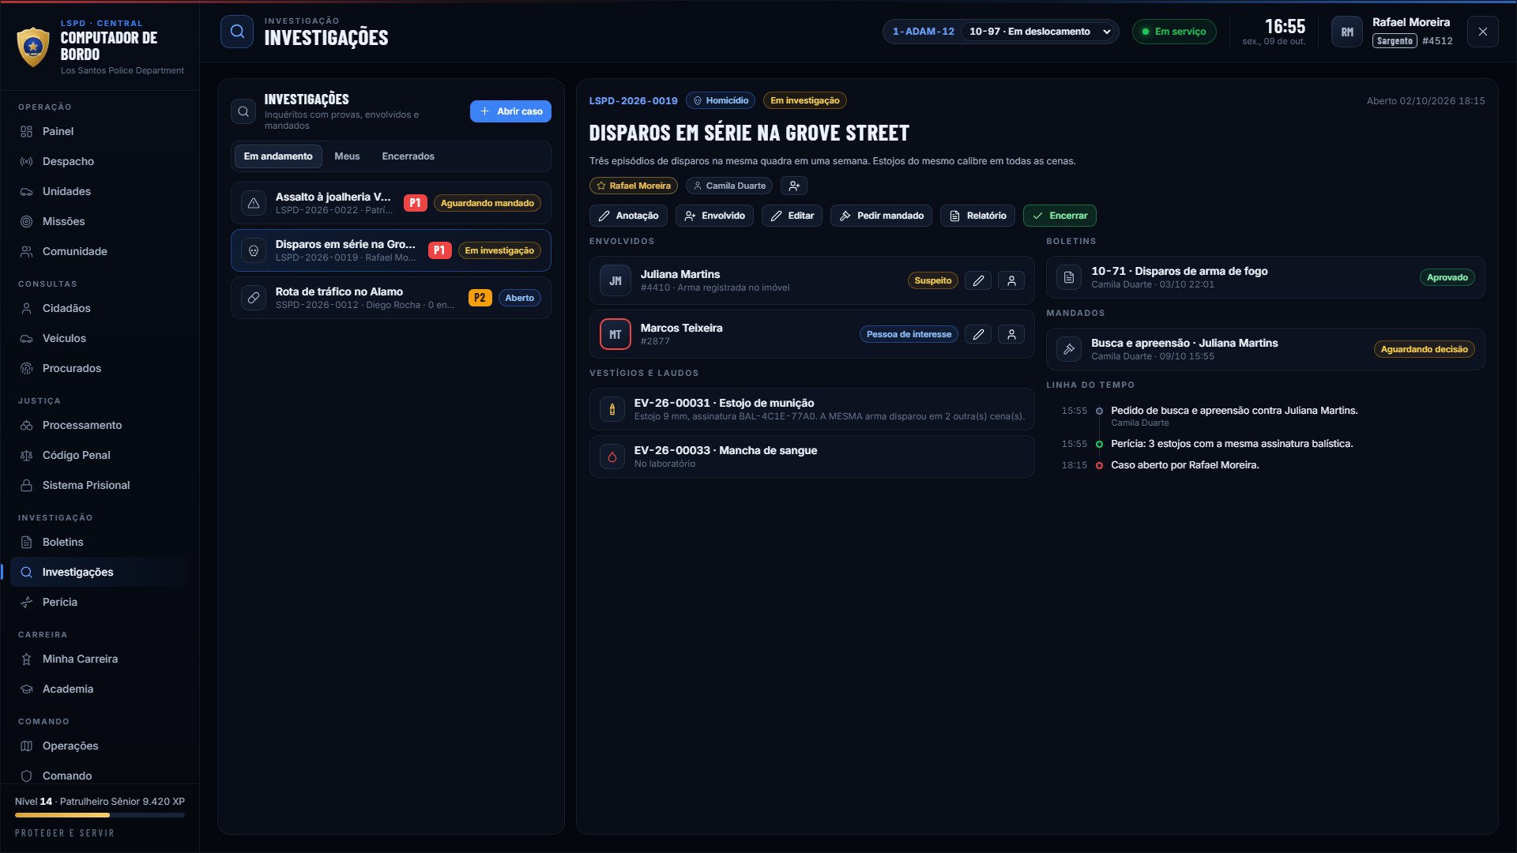Image resolution: width=1517 pixels, height=853 pixels.
Task: Open Procurados in the sidebar
Action: pos(99,368)
